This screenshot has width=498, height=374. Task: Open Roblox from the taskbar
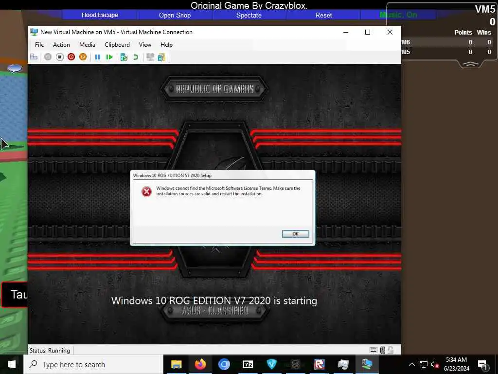[x=319, y=364]
